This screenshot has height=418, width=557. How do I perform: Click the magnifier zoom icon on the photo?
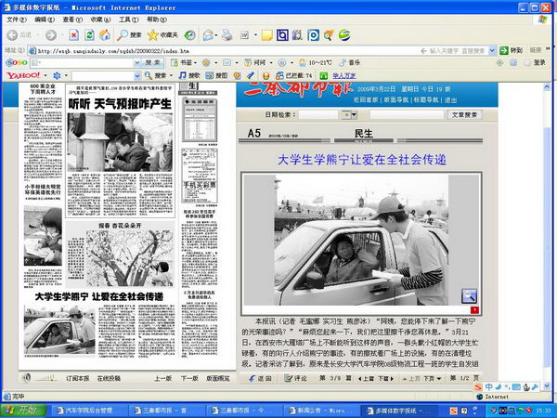[x=469, y=295]
